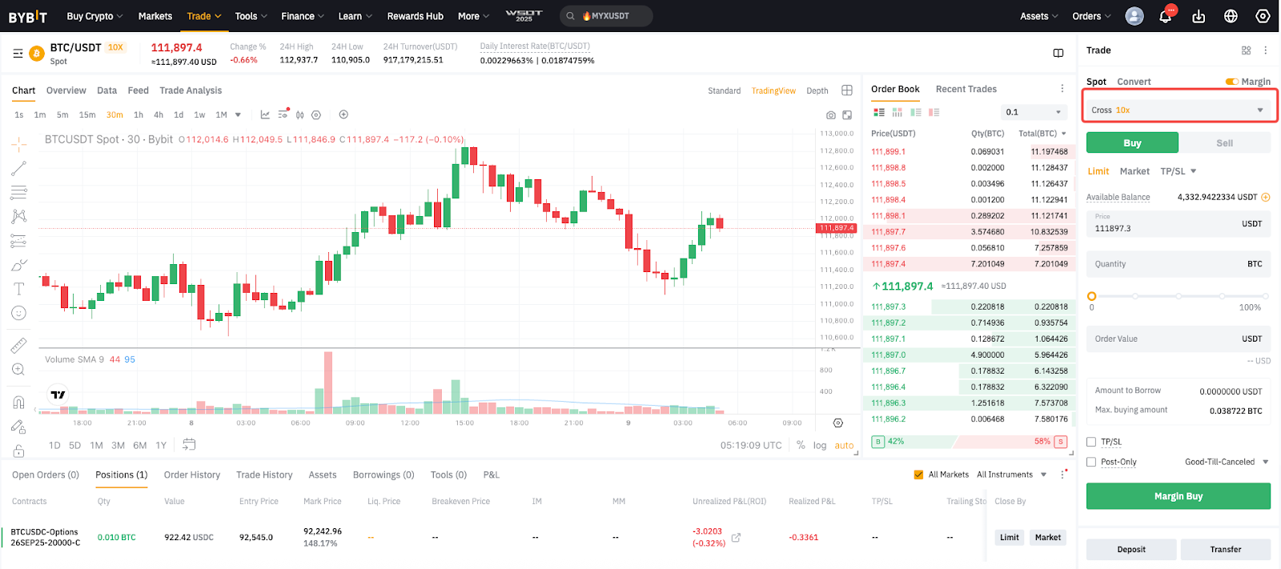Click the Margin Buy button
The image size is (1281, 569).
[x=1178, y=496]
